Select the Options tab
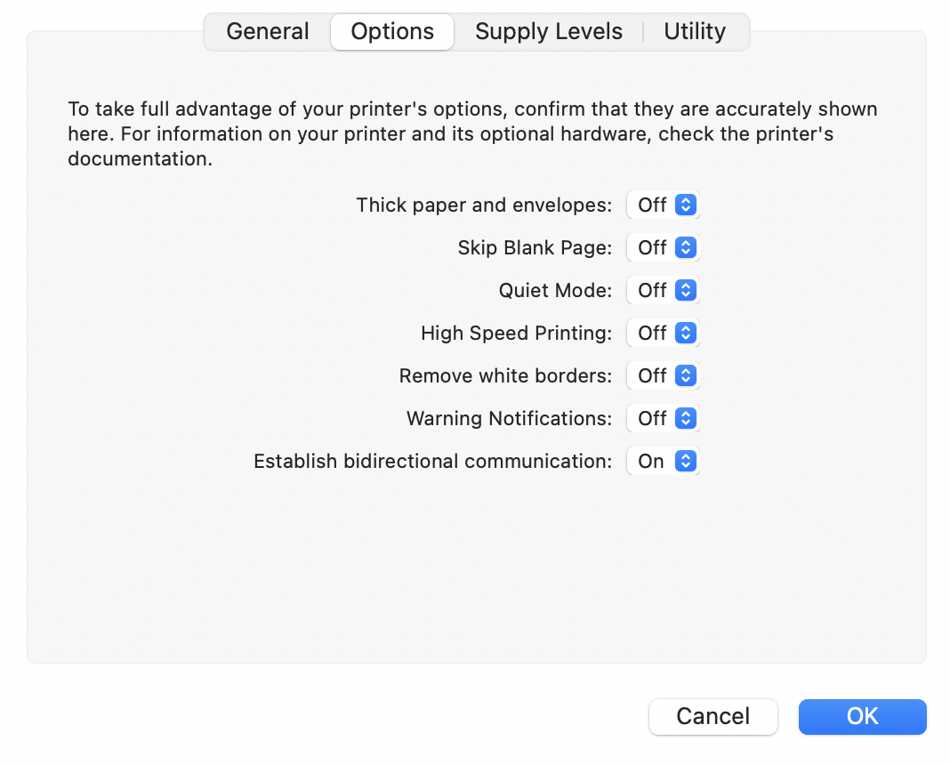The image size is (950, 765). 392,31
